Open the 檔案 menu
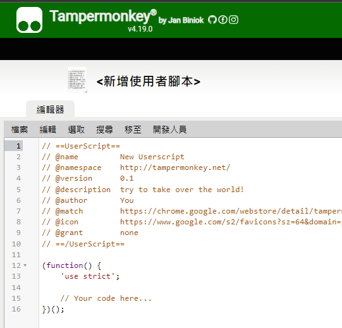Viewport: 342px width, 328px height. click(20, 130)
